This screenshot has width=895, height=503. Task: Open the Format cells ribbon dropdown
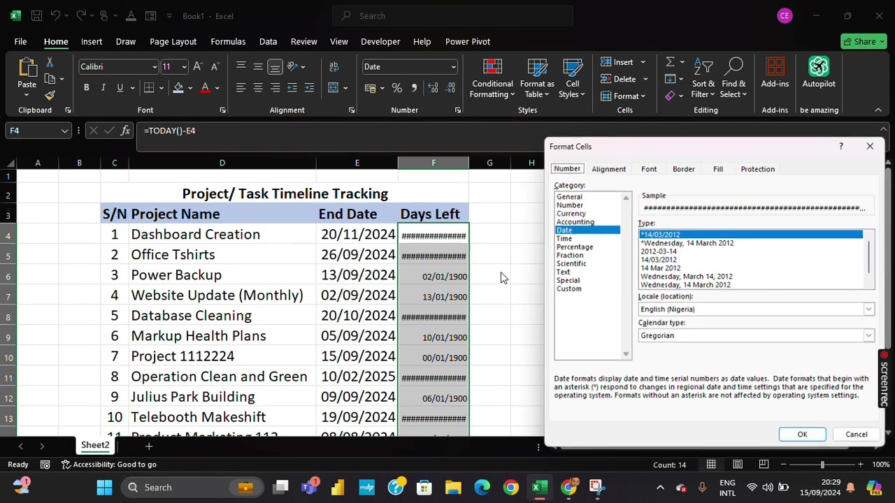(x=623, y=96)
